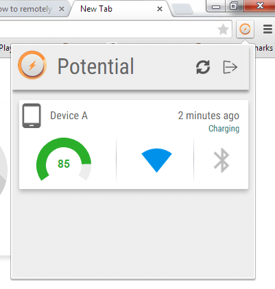Click the Potential title text
The width and height of the screenshot is (275, 289).
95,66
